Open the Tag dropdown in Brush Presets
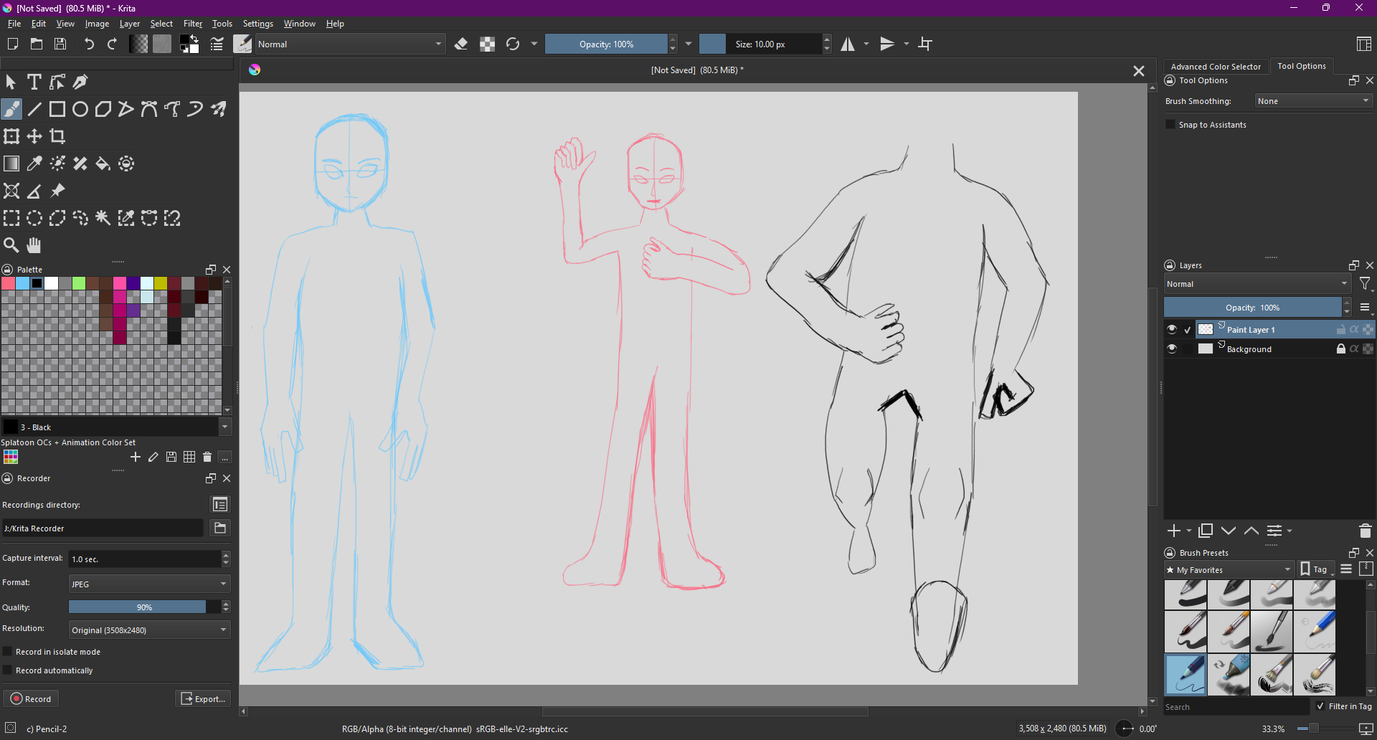Screen dimensions: 1377x740 pyautogui.click(x=1316, y=569)
